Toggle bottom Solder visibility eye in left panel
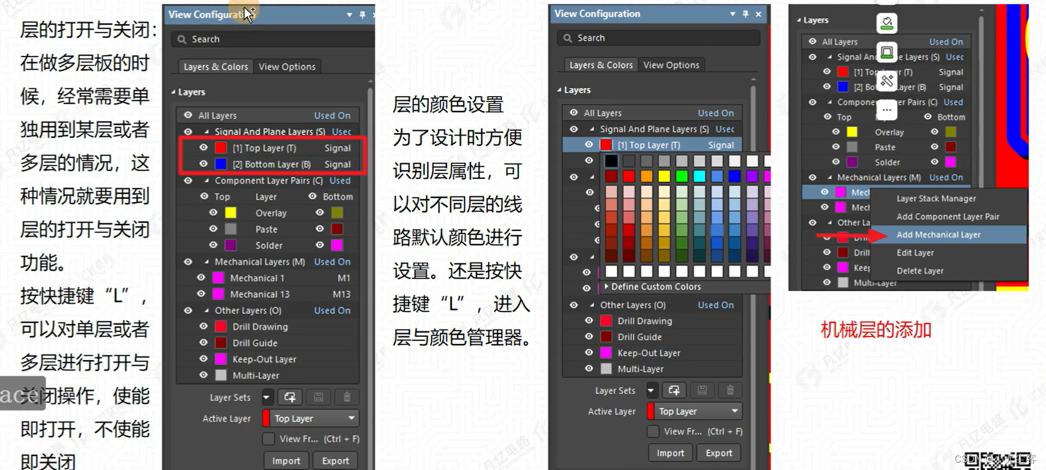 click(x=320, y=245)
